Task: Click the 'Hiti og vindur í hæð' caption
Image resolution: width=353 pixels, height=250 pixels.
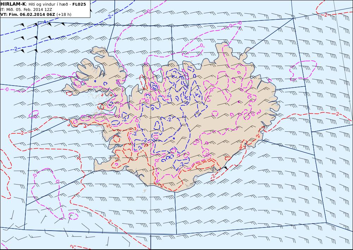Action: (x=48, y=4)
